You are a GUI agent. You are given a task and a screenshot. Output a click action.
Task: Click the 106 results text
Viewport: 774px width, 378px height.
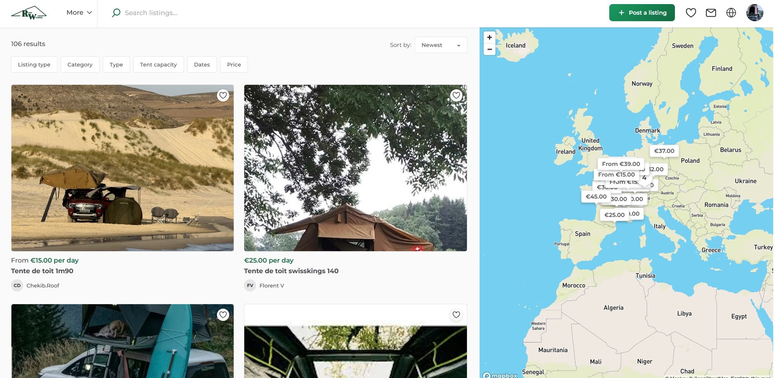[28, 44]
